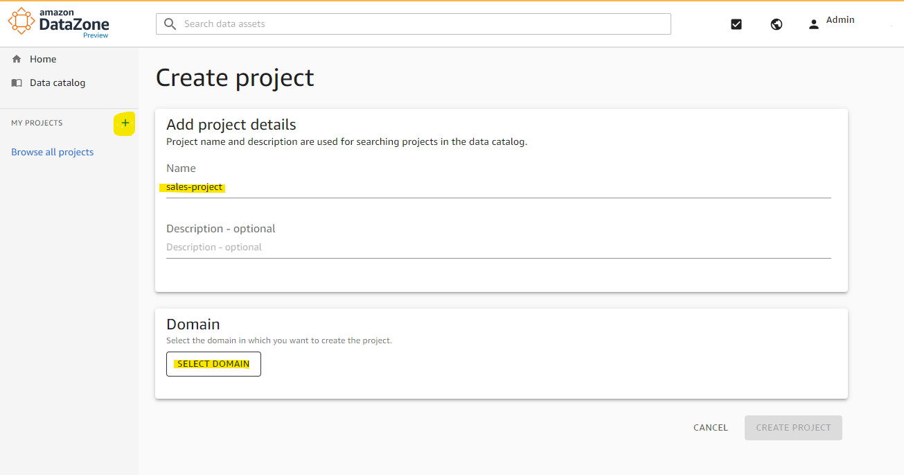Click the MY PROJECTS section label
This screenshot has height=475, width=904.
(37, 123)
